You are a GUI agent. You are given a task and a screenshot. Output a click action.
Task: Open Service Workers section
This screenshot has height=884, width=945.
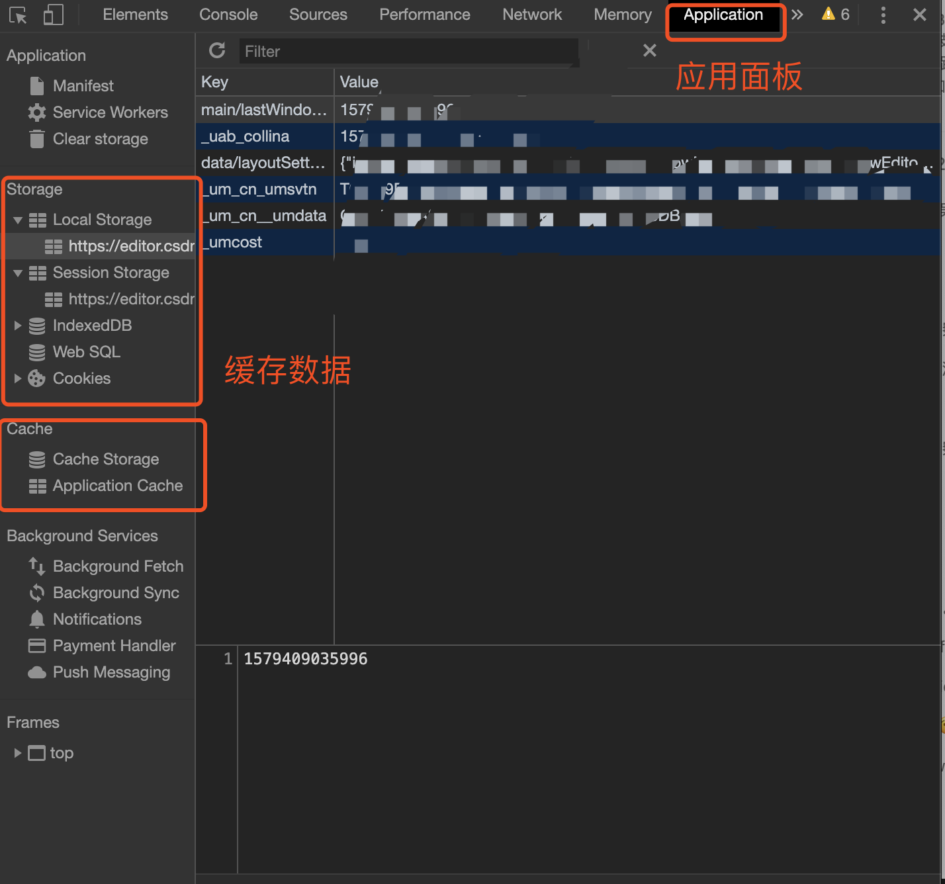click(111, 112)
